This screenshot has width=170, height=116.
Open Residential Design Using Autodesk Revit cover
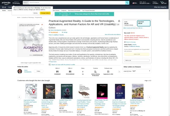[x=138, y=91]
